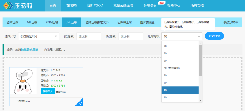The width and height of the screenshot is (245, 111).
Task: Click the 保存图片 button
Action: 48,91
